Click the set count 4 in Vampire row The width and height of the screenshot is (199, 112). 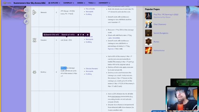[x=56, y=40]
